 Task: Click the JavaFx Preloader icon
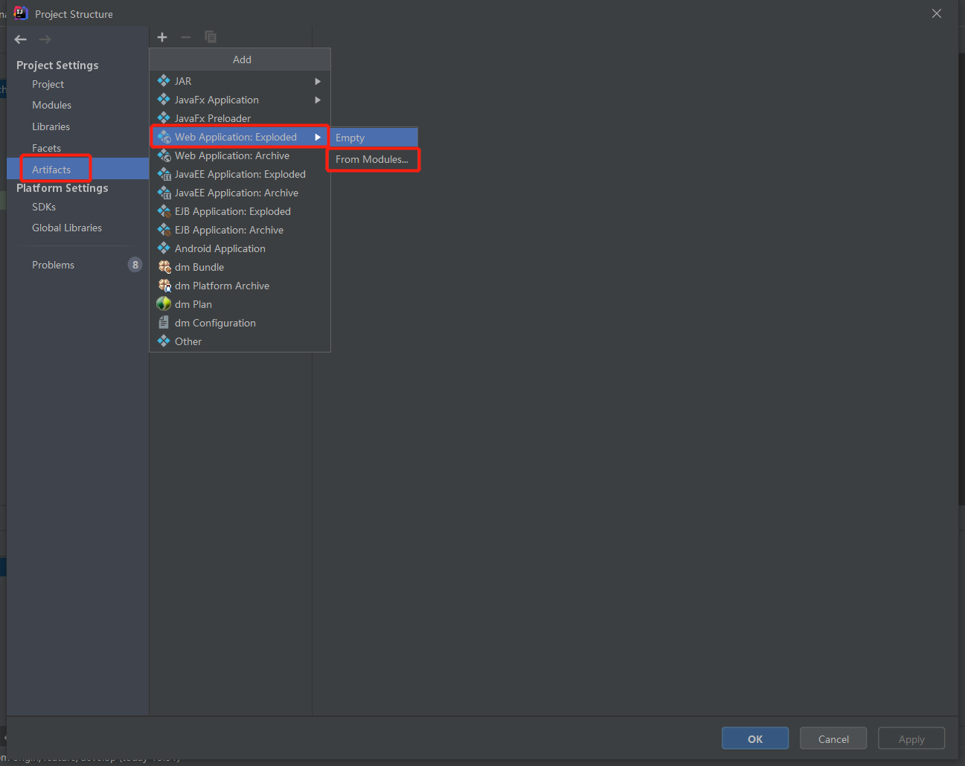pyautogui.click(x=164, y=118)
